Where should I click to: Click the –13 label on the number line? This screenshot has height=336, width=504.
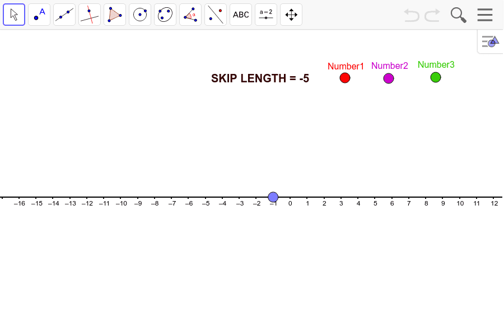71,203
